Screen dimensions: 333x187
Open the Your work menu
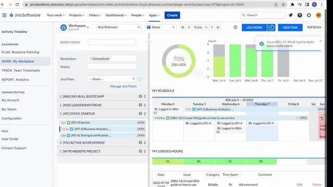coord(56,15)
